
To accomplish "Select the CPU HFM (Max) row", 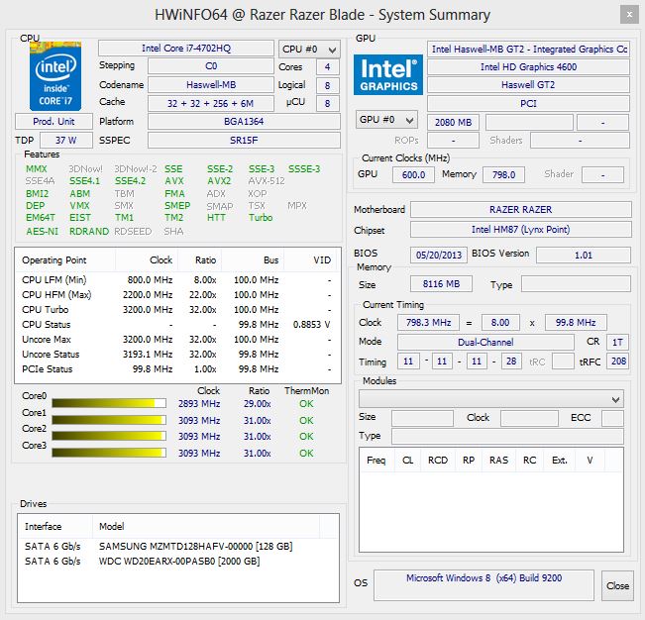I will pos(177,295).
